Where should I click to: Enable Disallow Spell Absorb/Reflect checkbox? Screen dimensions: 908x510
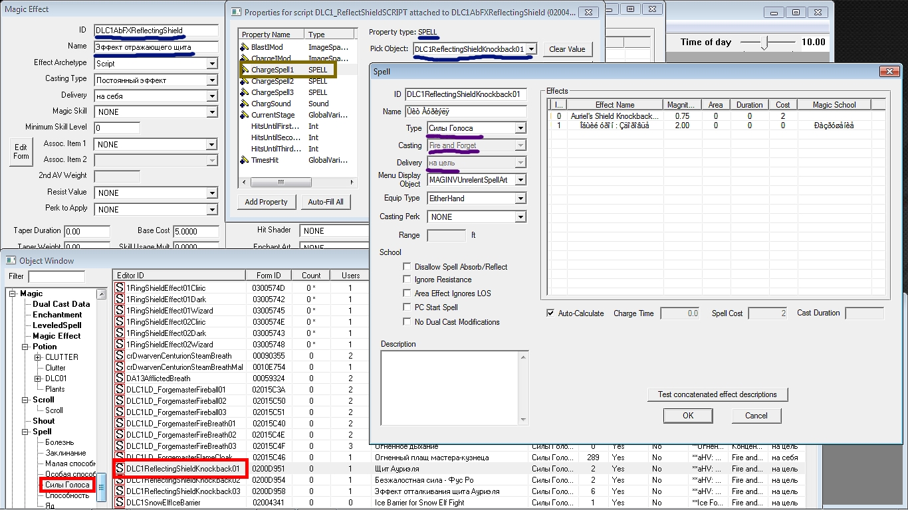(x=407, y=267)
